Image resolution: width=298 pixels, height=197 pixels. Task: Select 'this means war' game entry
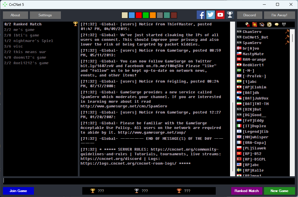pos(40,52)
